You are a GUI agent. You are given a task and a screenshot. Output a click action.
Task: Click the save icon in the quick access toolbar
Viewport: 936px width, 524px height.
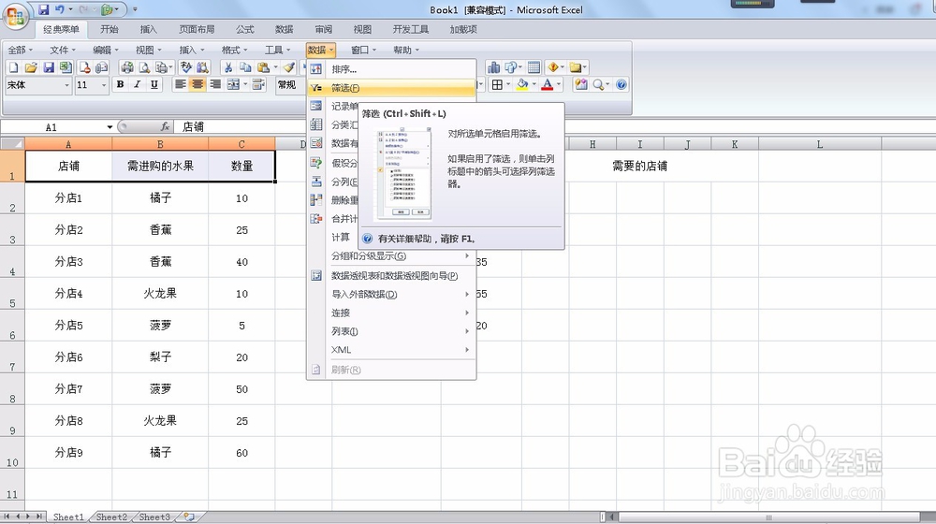[x=44, y=9]
